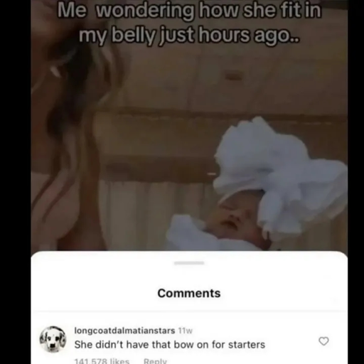This screenshot has height=364, width=364.
Task: View the 141,578 likes list
Action: (x=102, y=361)
